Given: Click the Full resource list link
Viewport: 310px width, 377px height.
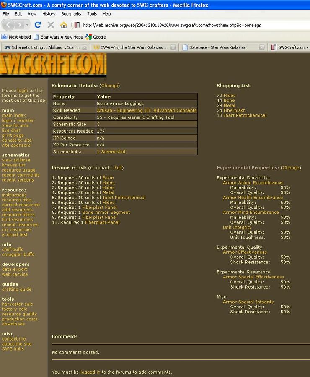Looking at the screenshot, I should 119,168.
